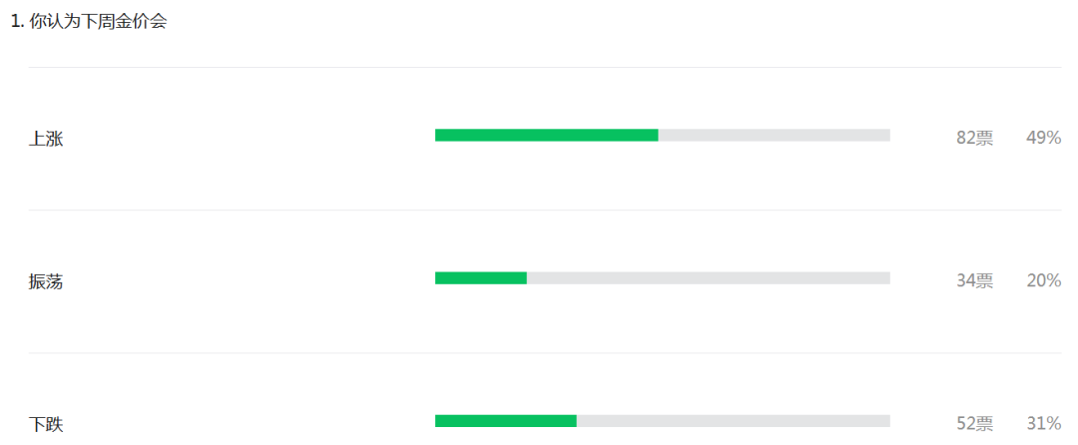Click the divider line above 下跌

click(545, 352)
